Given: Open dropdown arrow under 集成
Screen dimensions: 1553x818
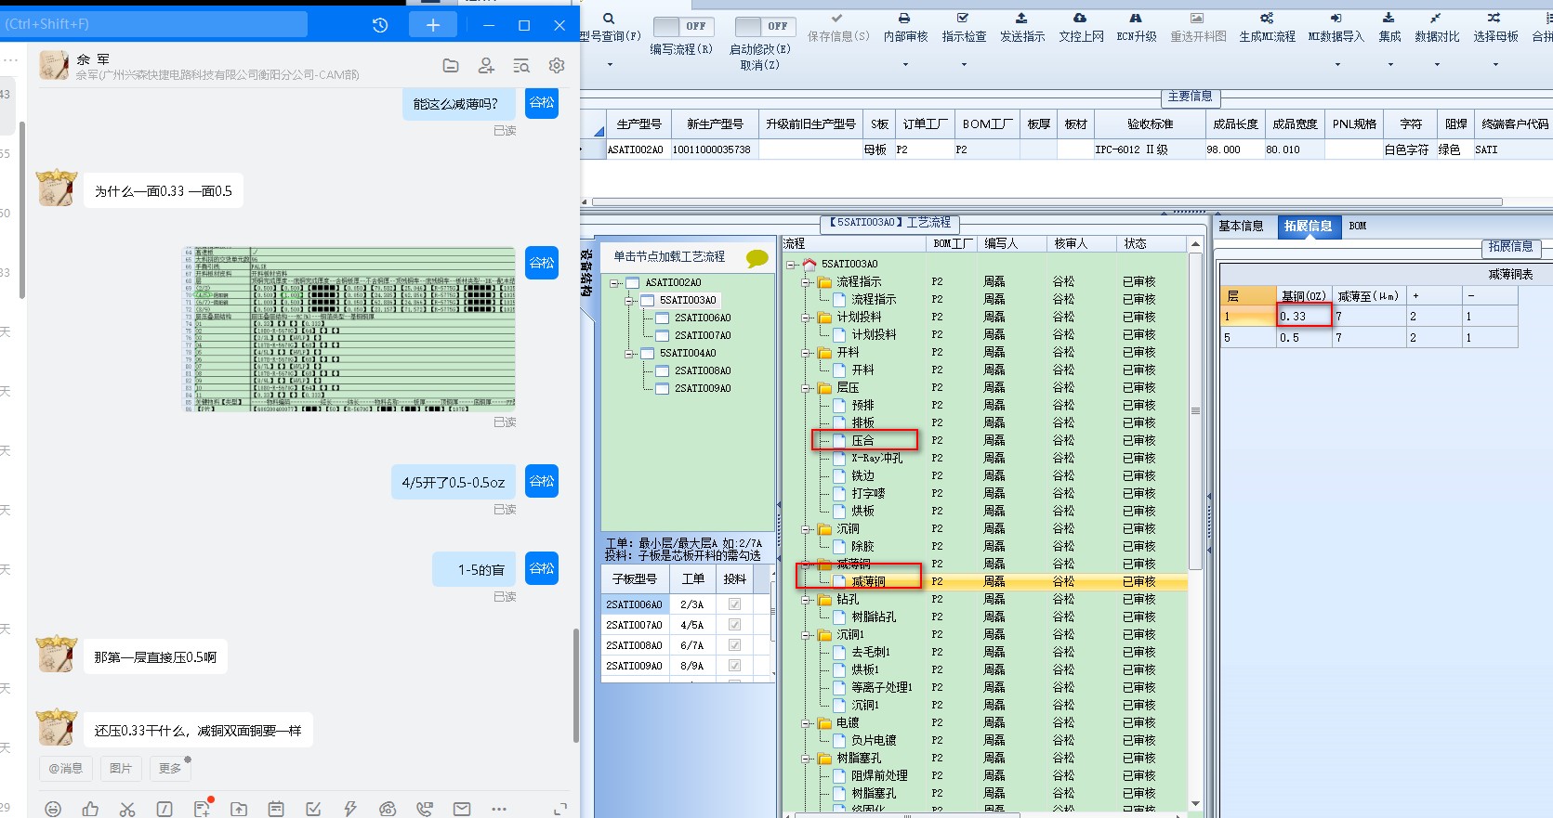Looking at the screenshot, I should point(1390,65).
